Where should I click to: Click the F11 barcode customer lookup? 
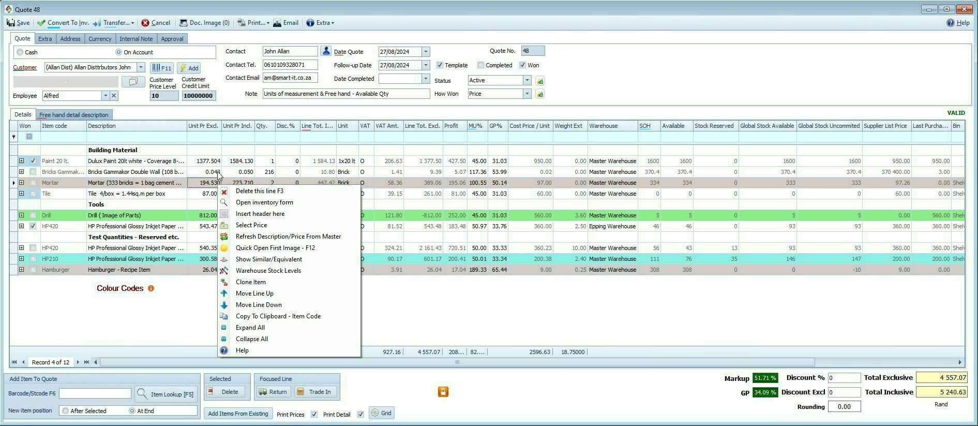tap(162, 68)
